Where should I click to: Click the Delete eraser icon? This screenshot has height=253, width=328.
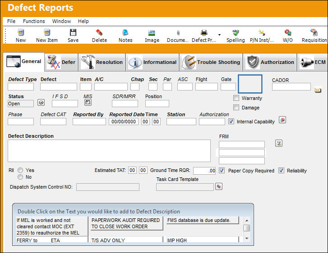coord(99,32)
